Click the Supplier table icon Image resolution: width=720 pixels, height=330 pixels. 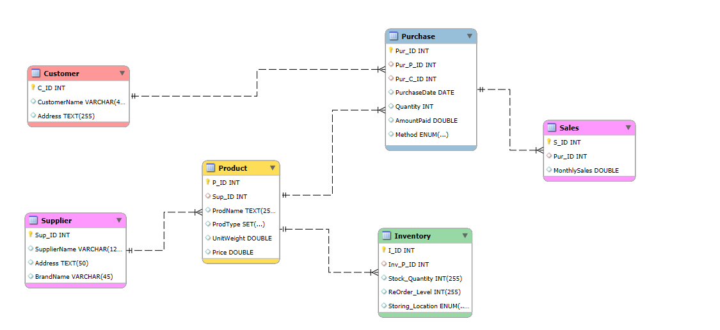tap(33, 221)
